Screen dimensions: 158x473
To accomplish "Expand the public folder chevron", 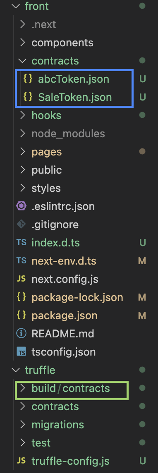I will pos(23,170).
